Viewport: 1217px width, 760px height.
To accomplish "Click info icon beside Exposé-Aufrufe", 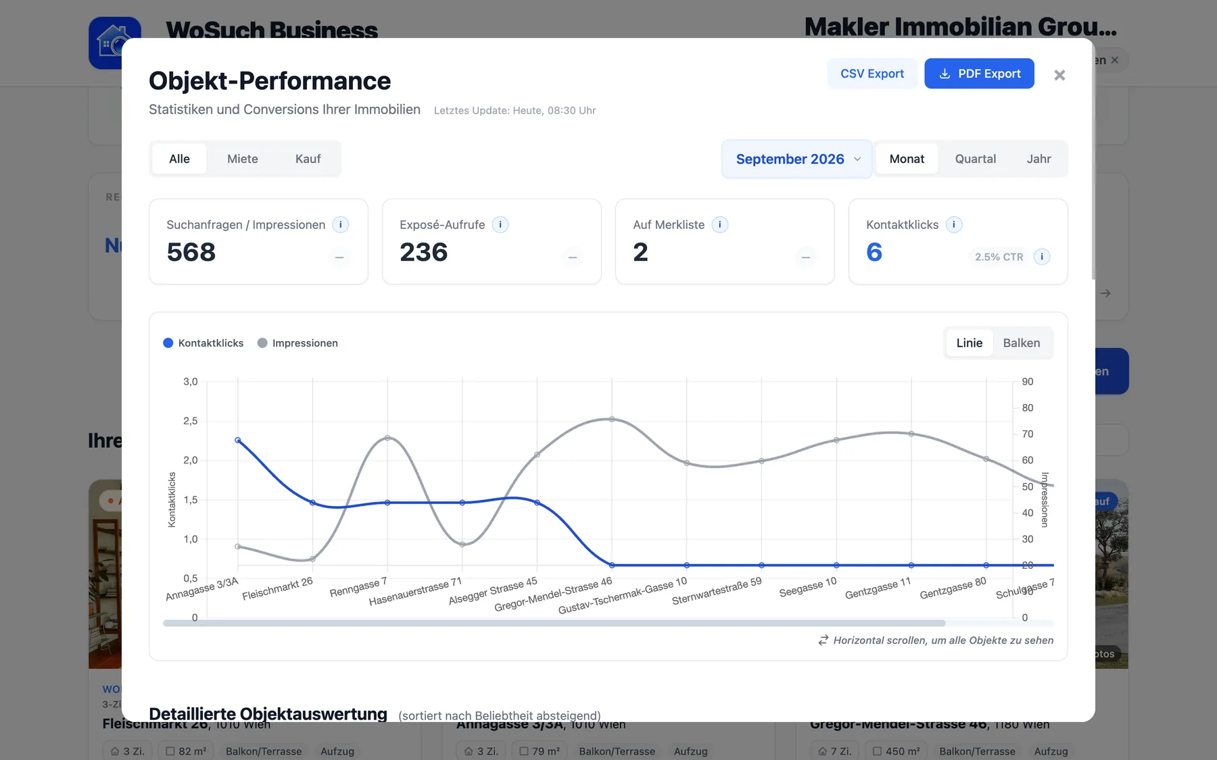I will [500, 225].
